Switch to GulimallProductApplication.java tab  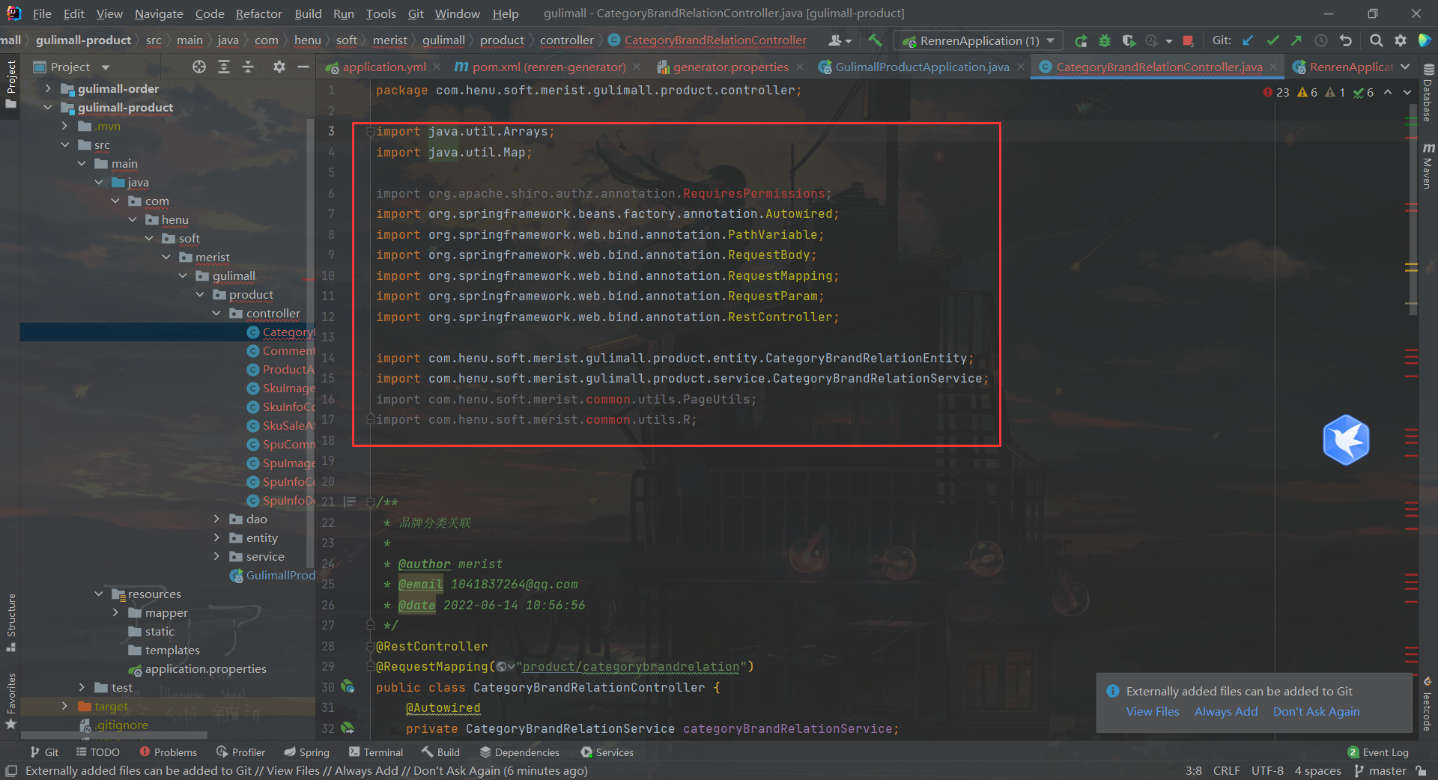[922, 67]
